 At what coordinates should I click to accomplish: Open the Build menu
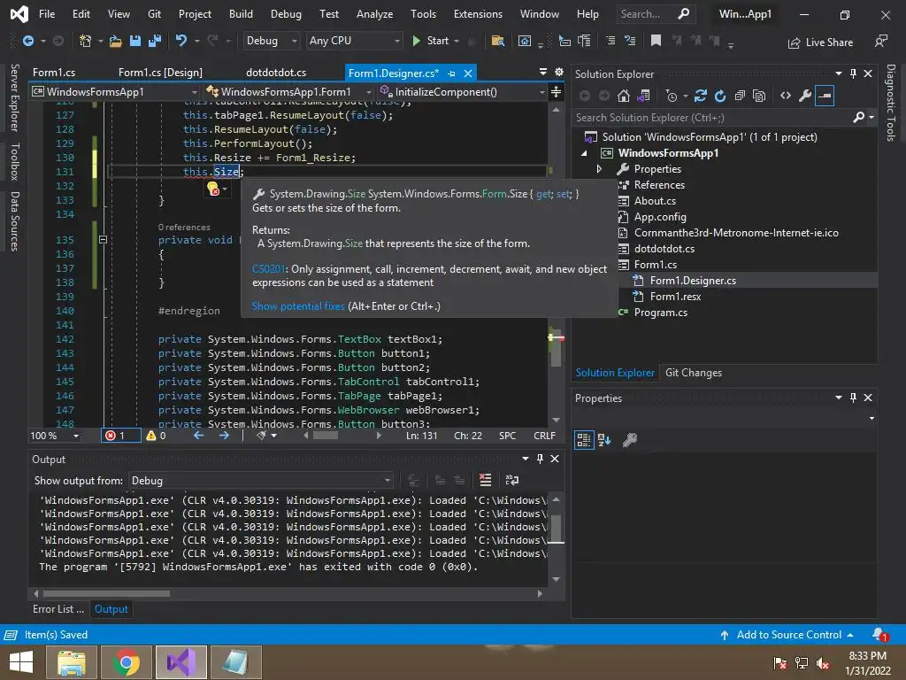pos(241,14)
